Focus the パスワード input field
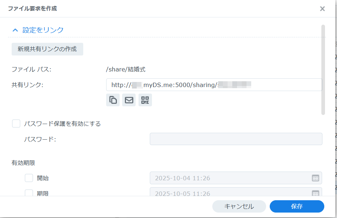This screenshot has width=337, height=218. point(236,139)
